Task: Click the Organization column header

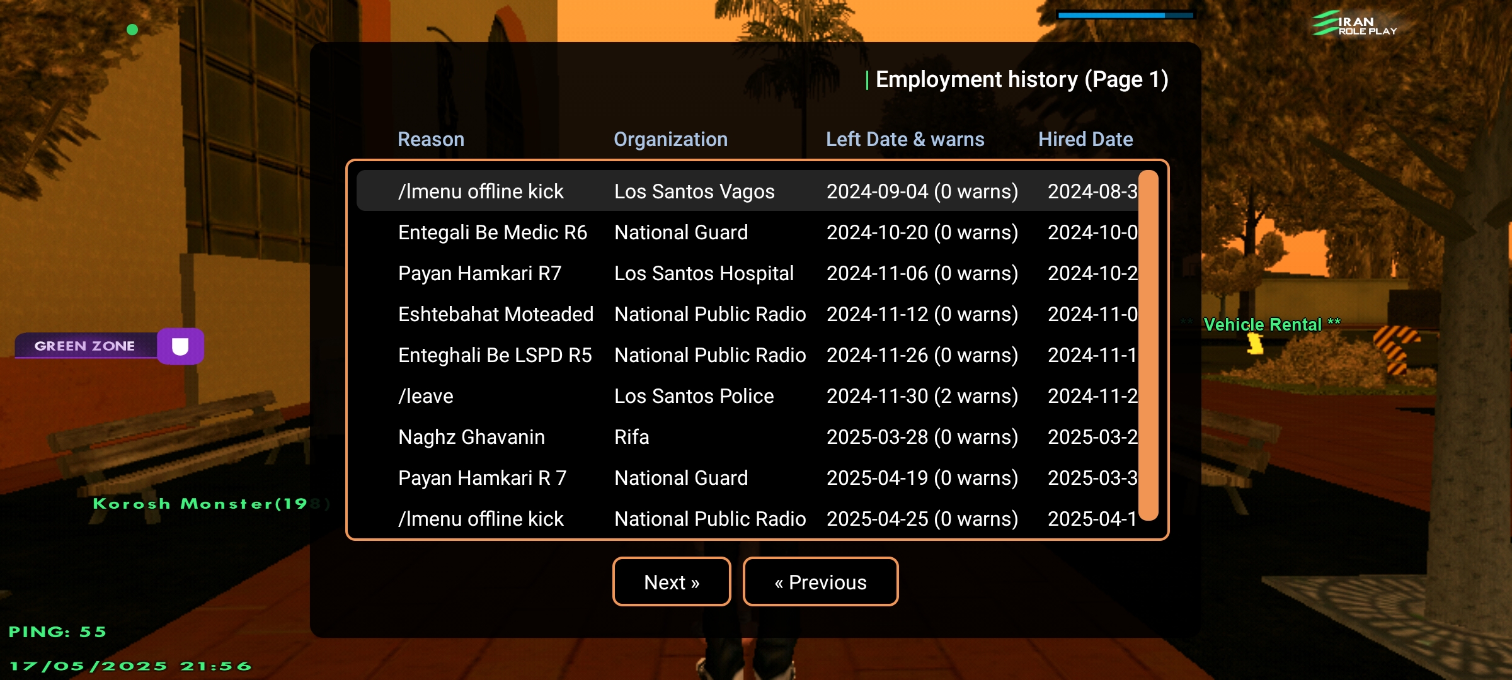Action: click(670, 139)
